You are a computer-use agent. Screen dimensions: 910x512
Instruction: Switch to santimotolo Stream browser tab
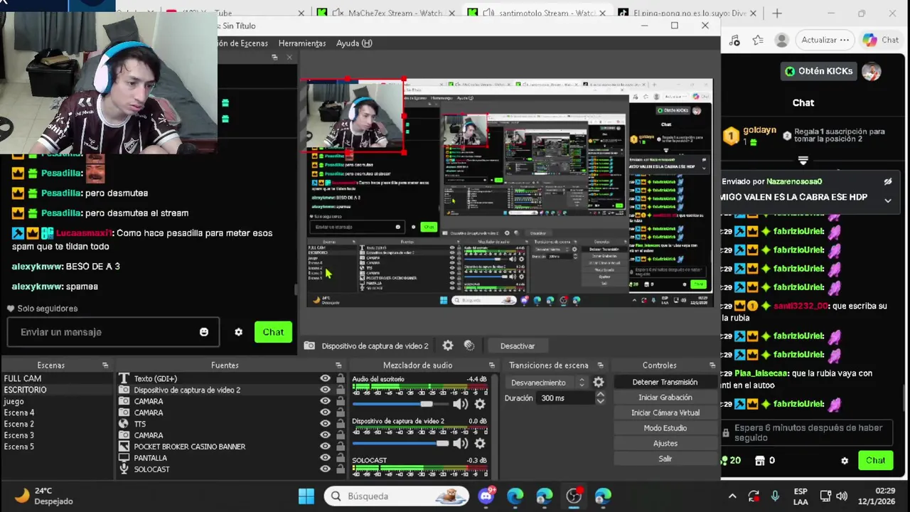pyautogui.click(x=537, y=13)
